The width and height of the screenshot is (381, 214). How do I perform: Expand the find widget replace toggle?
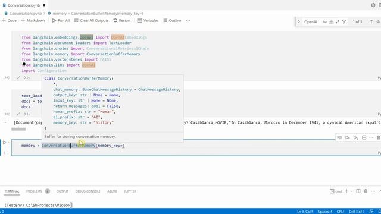point(299,21)
